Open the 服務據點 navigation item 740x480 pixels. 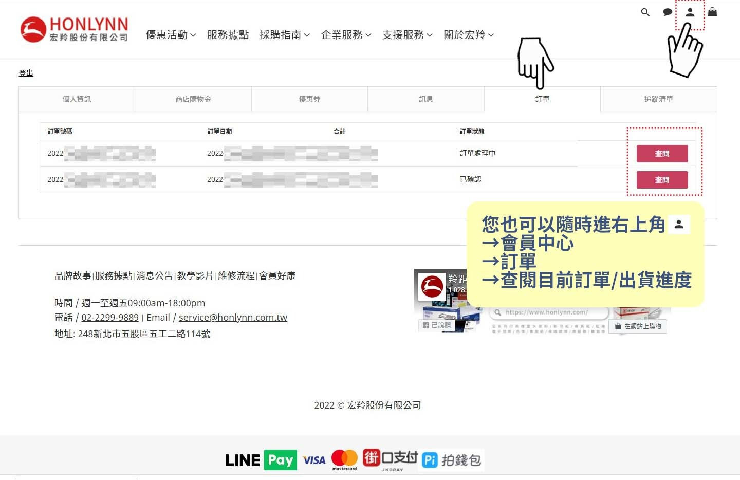coord(228,35)
